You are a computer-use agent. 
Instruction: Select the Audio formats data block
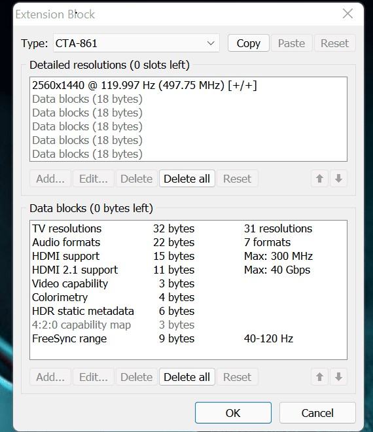coord(188,242)
